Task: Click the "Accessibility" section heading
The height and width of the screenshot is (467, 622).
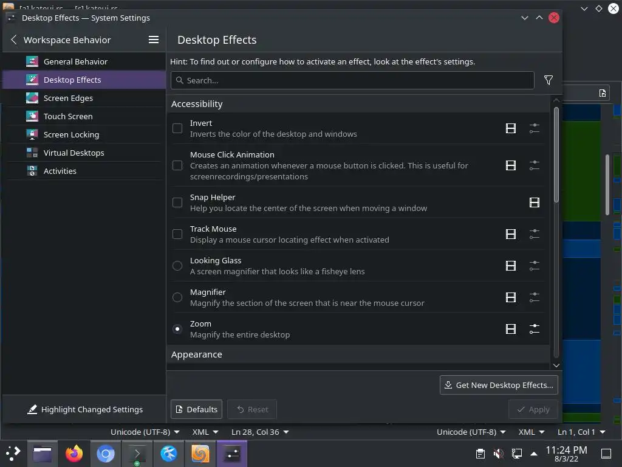Action: [197, 104]
